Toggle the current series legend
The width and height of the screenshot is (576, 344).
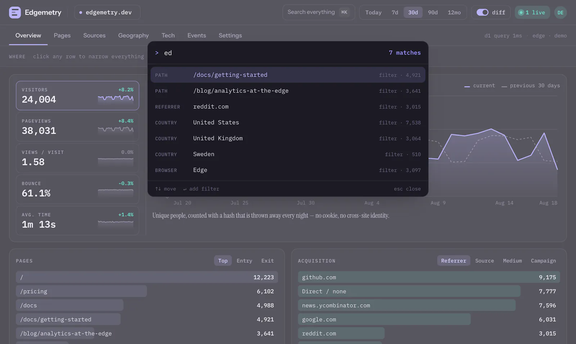[x=480, y=86]
